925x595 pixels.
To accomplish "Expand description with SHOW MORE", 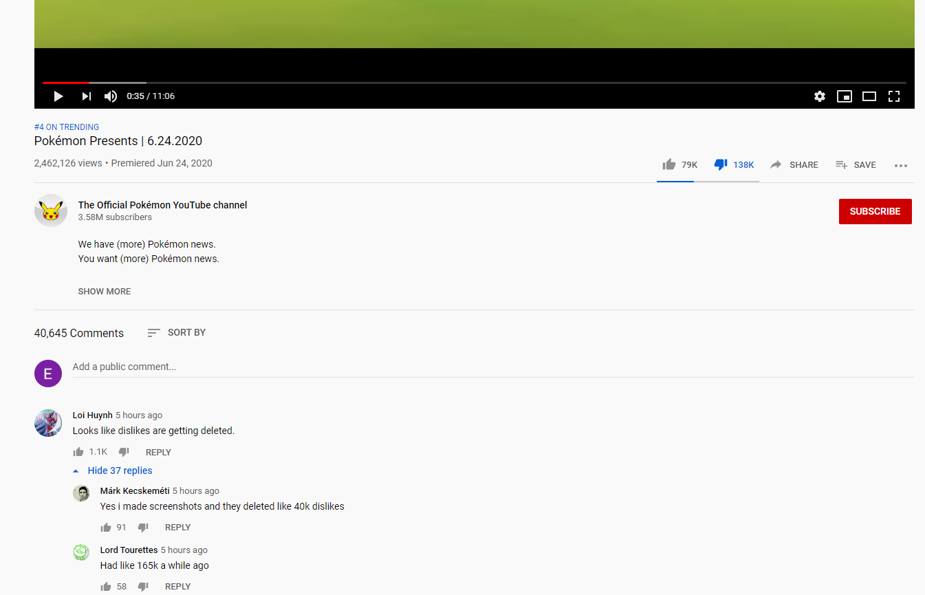I will pos(105,292).
